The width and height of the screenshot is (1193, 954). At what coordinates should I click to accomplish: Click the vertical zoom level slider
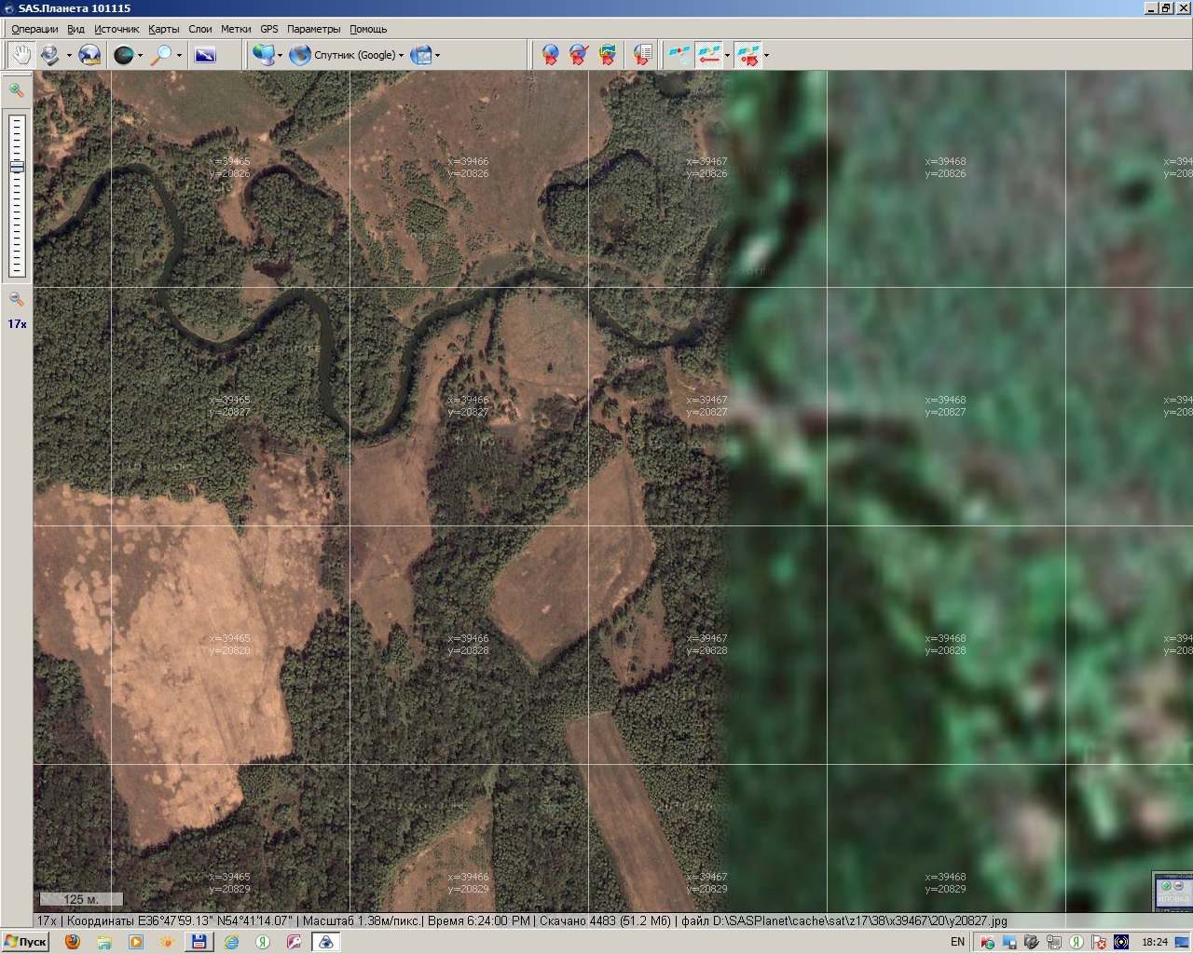17,195
